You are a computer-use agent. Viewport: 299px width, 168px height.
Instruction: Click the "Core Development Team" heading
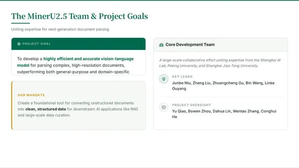[x=190, y=45]
